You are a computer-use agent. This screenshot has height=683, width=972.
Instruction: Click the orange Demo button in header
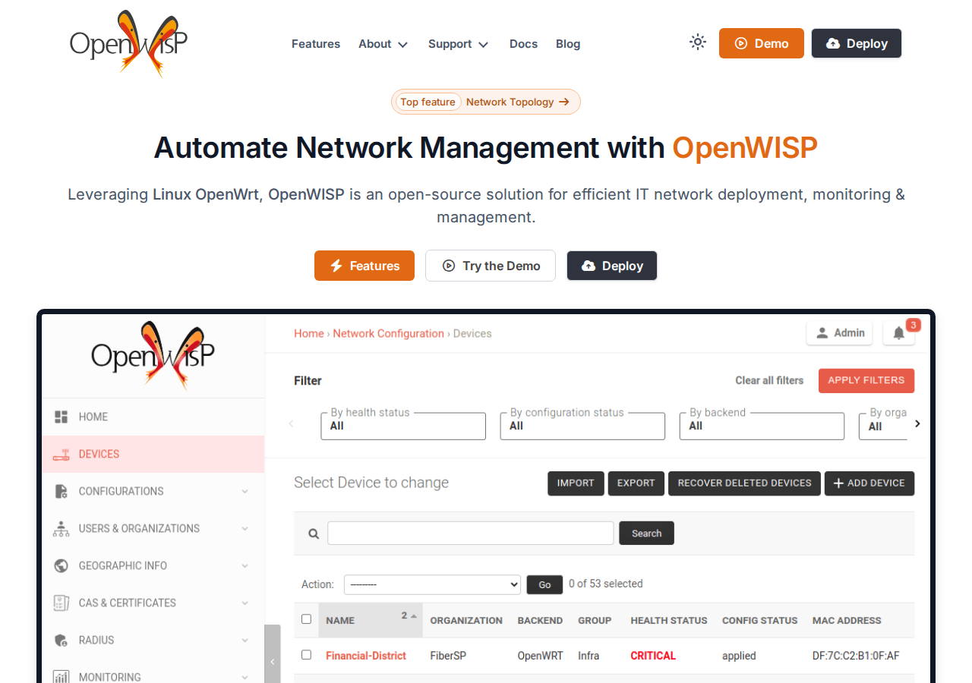762,43
